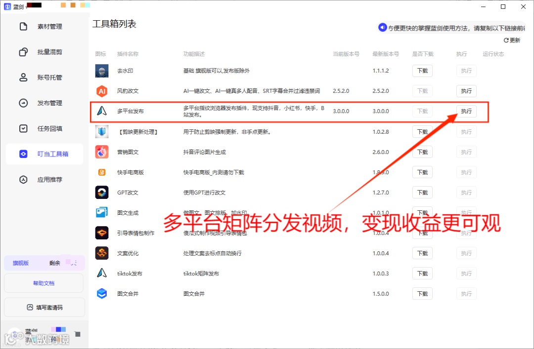The width and height of the screenshot is (534, 349).
Task: Download the 图文合并 plugin
Action: point(422,294)
